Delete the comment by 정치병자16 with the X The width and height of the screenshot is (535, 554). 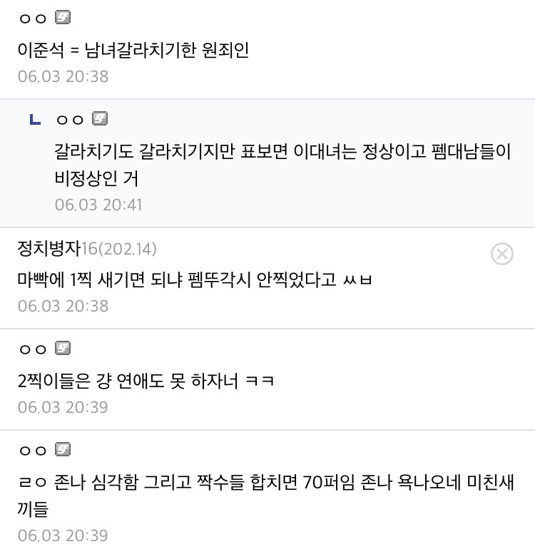click(x=501, y=254)
